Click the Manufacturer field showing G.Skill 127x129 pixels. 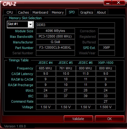(x=55, y=42)
